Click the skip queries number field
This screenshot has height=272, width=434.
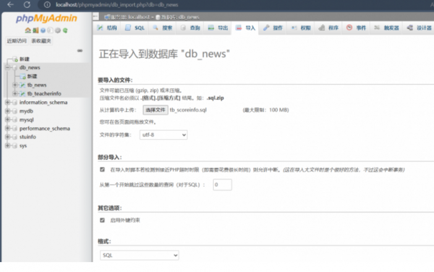(x=223, y=185)
